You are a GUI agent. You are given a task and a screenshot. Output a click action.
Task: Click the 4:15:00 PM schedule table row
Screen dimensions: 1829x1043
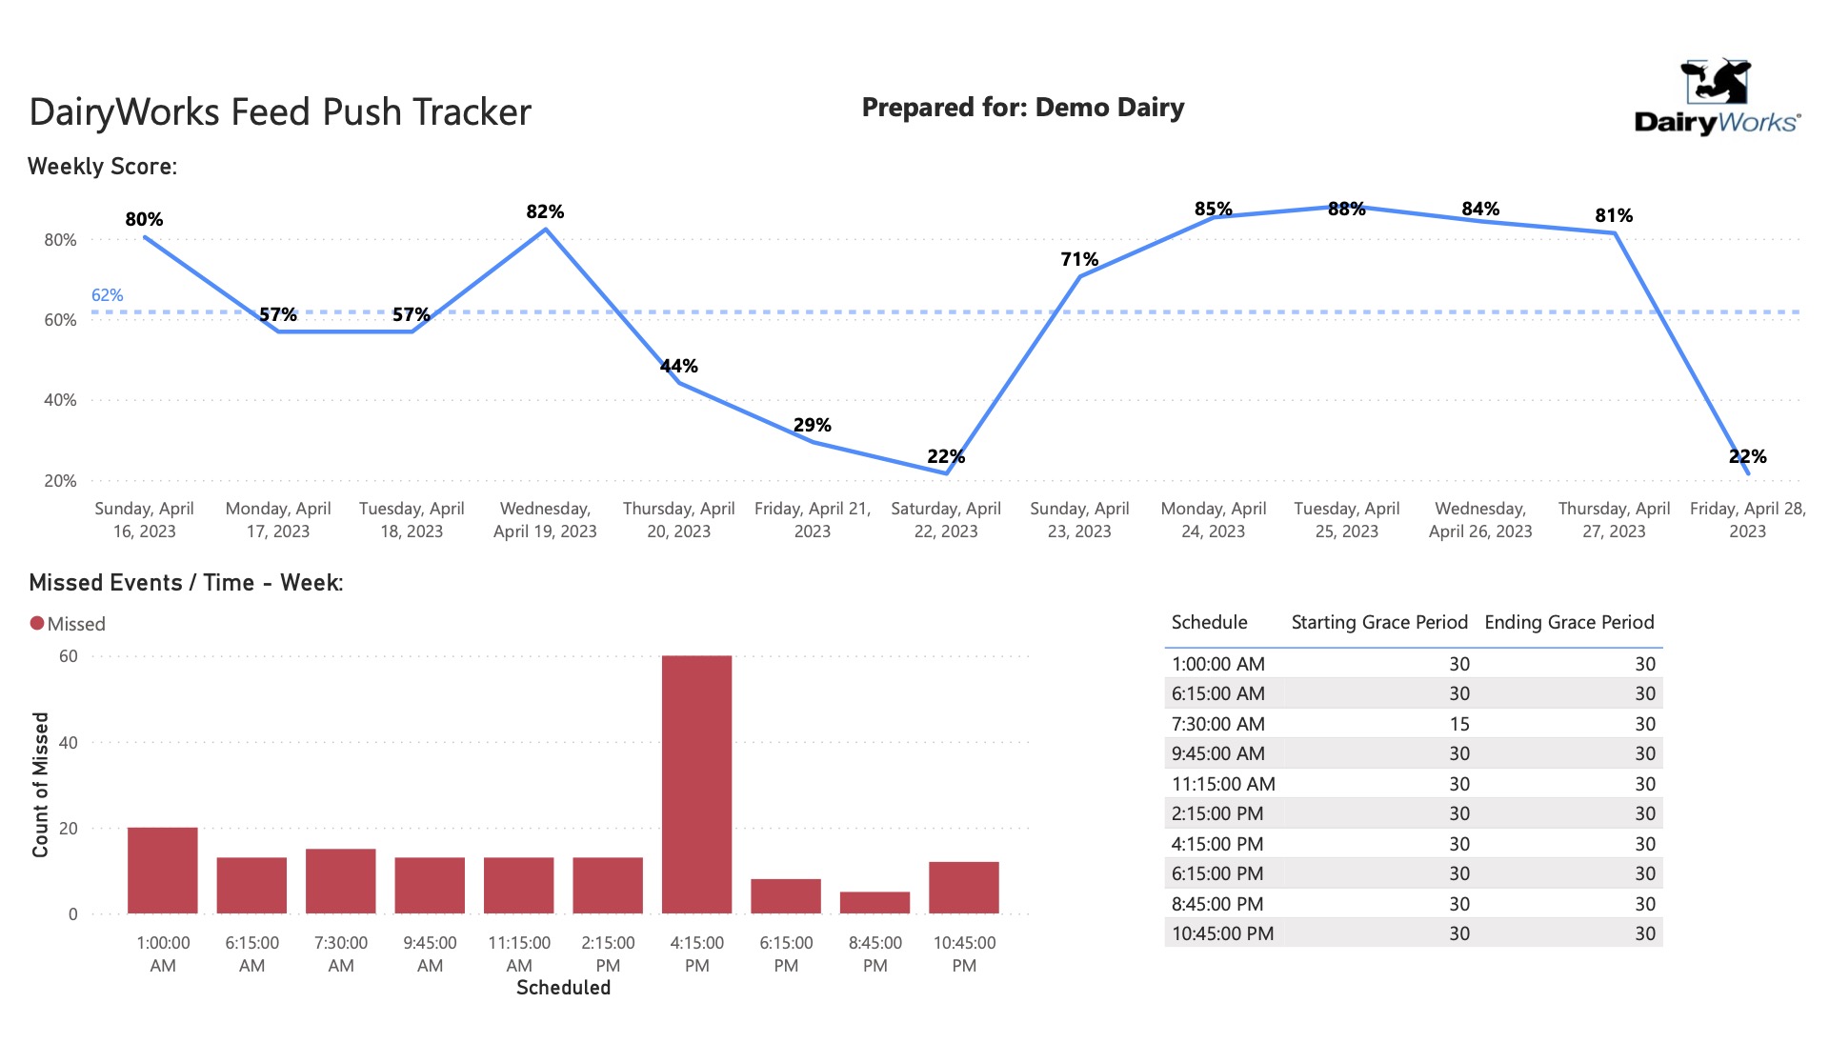pos(1413,844)
